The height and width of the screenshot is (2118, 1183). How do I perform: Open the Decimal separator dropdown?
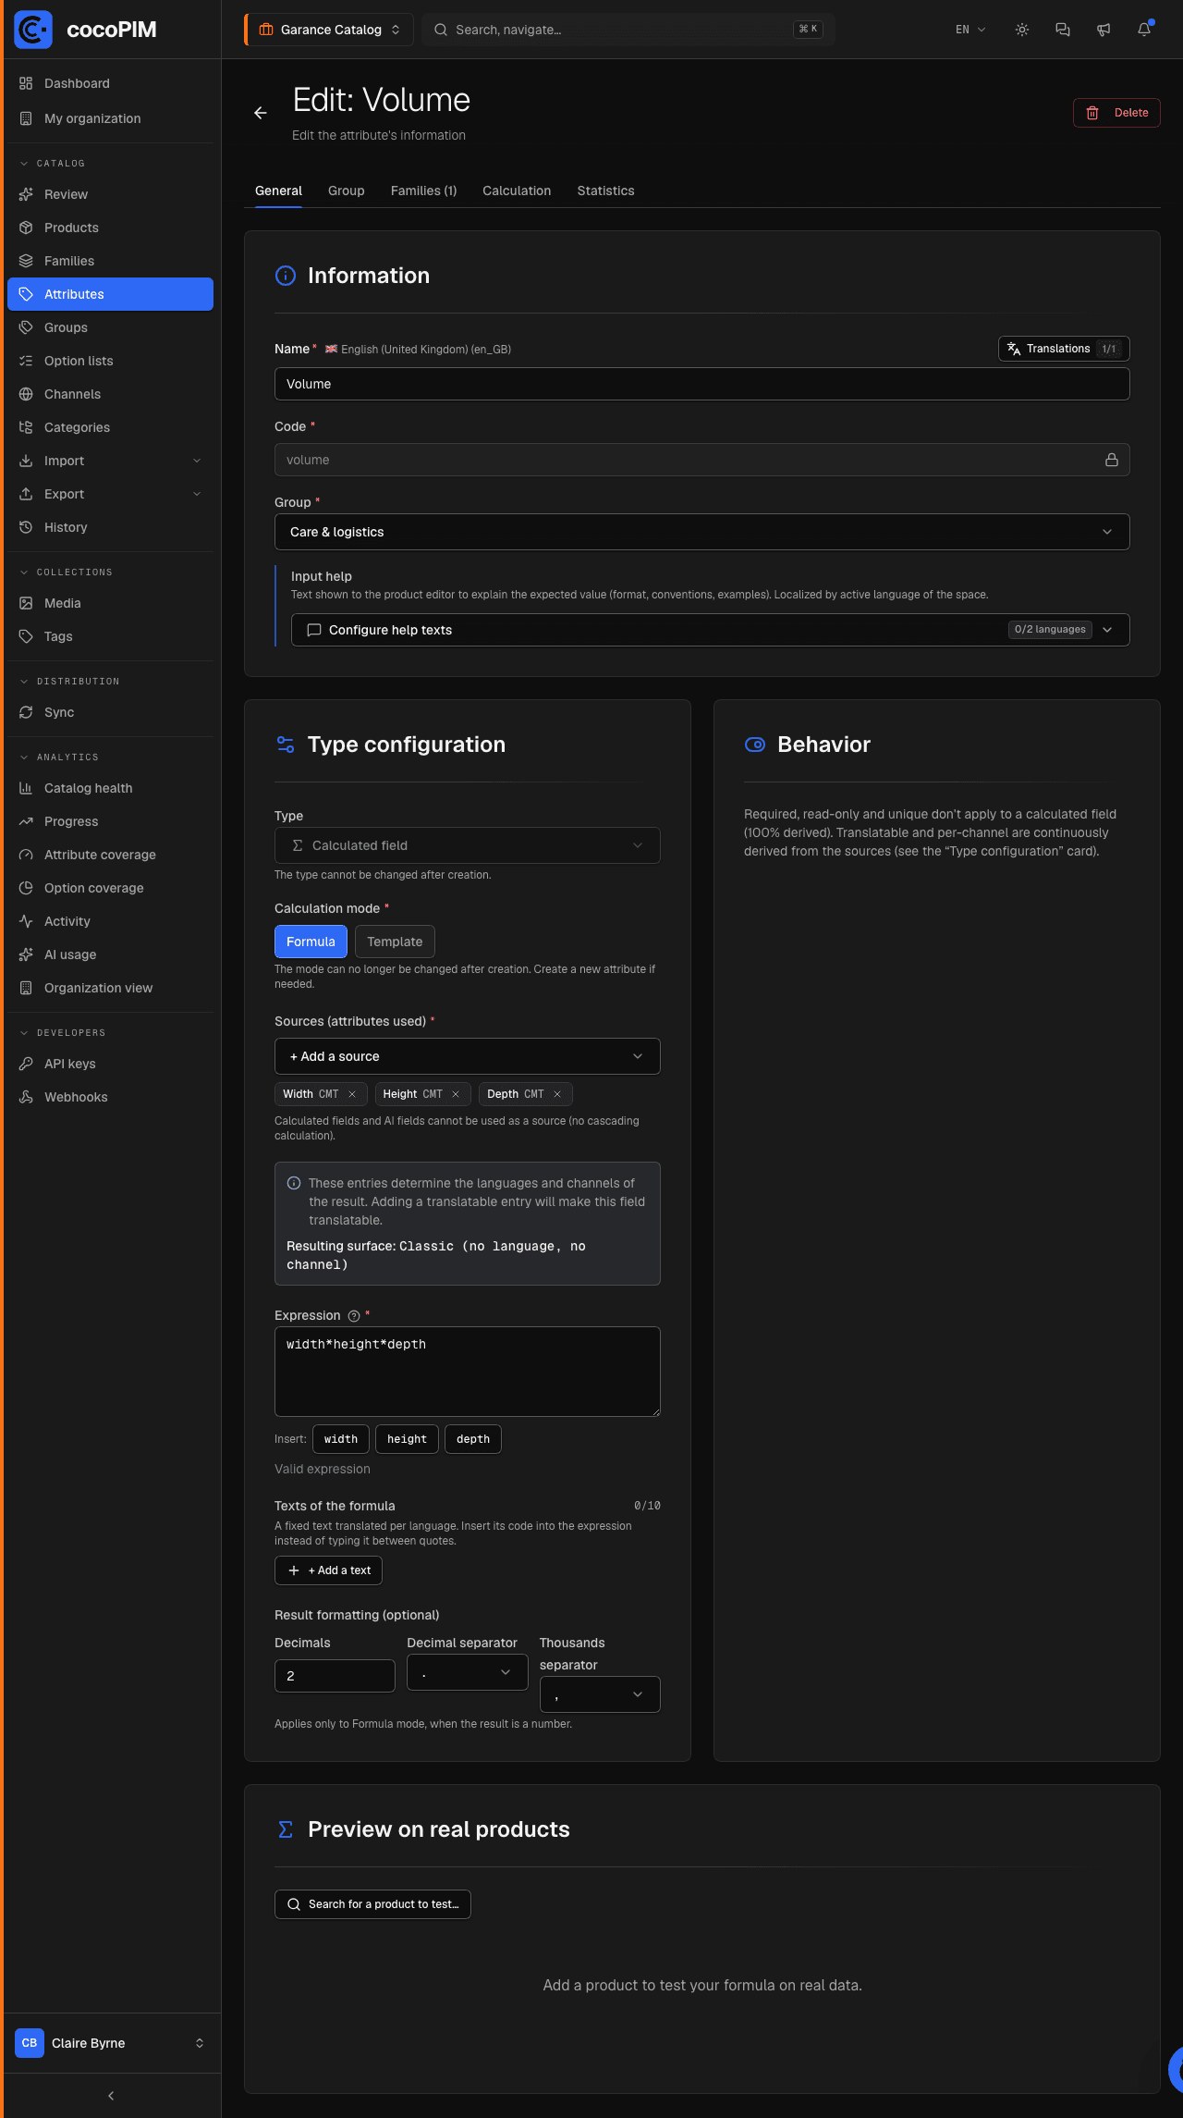[x=468, y=1672]
